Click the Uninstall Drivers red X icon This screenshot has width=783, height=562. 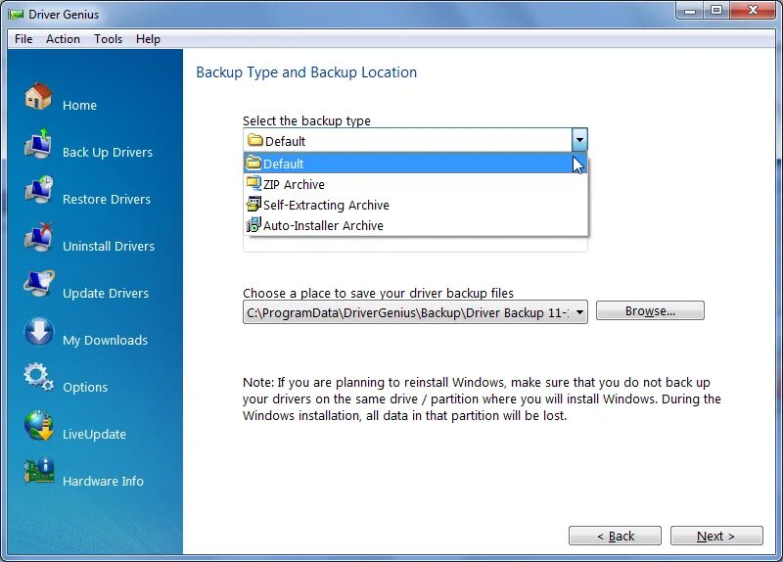(x=38, y=237)
